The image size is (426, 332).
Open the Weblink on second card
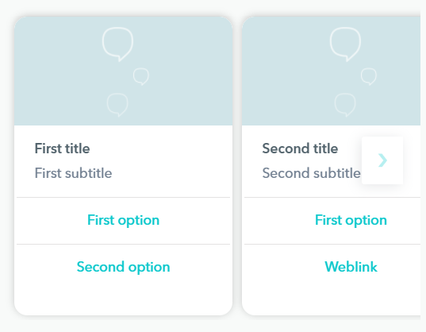[x=351, y=267]
